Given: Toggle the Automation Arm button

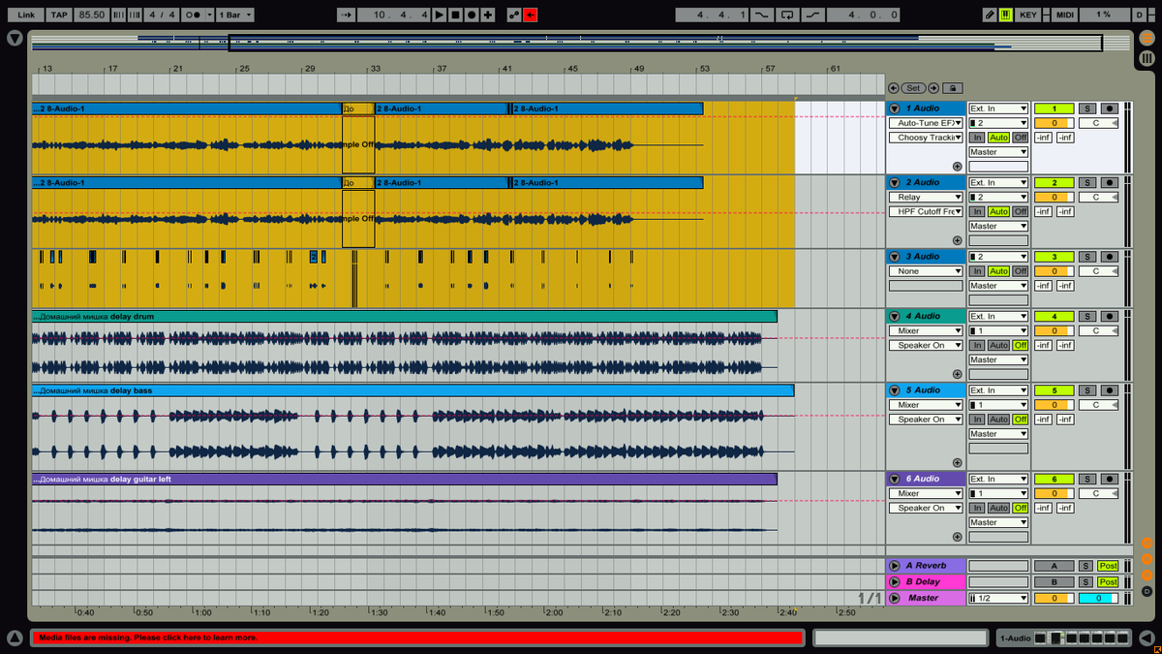Looking at the screenshot, I should (x=513, y=15).
